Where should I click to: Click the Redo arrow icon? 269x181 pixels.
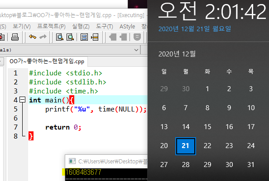(x=43, y=37)
